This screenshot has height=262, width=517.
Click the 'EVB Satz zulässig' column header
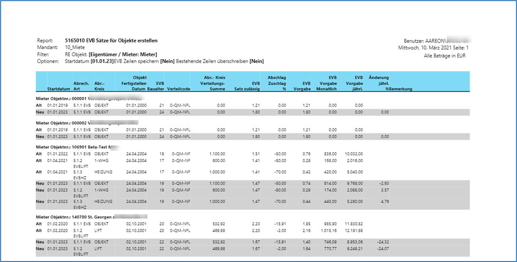pos(247,86)
